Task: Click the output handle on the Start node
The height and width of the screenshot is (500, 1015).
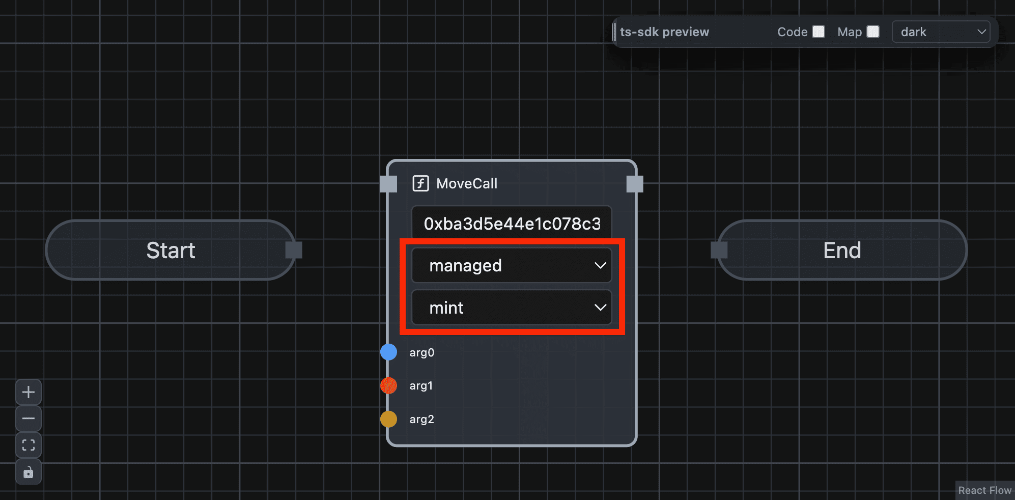Action: click(x=295, y=249)
